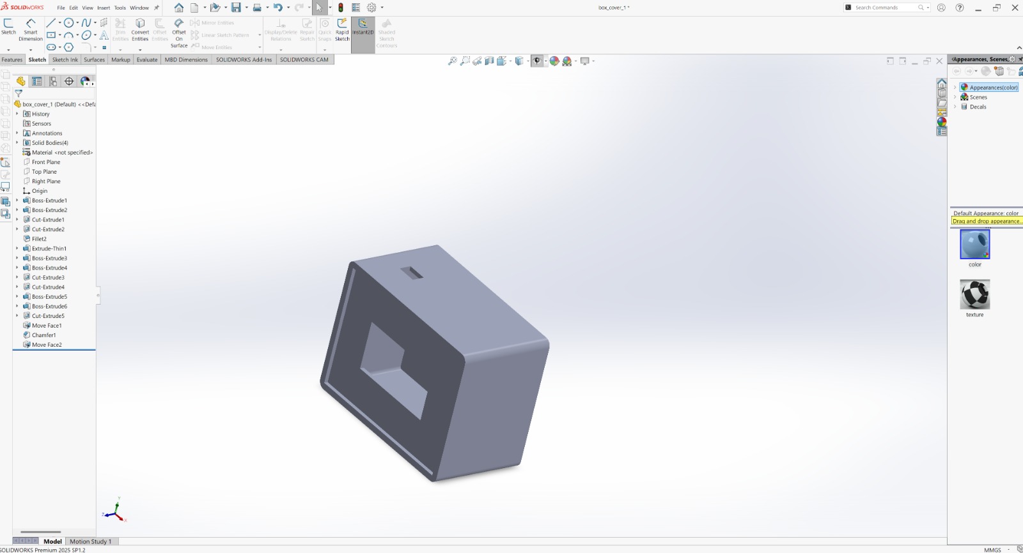Viewport: 1023px width, 553px height.
Task: Click the Apply Scene icon
Action: [567, 61]
